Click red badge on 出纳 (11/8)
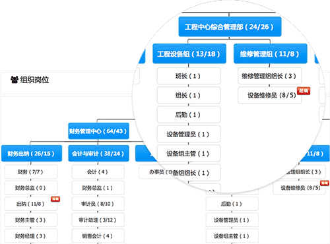Screen dimensions: 330x244 pos(55,199)
